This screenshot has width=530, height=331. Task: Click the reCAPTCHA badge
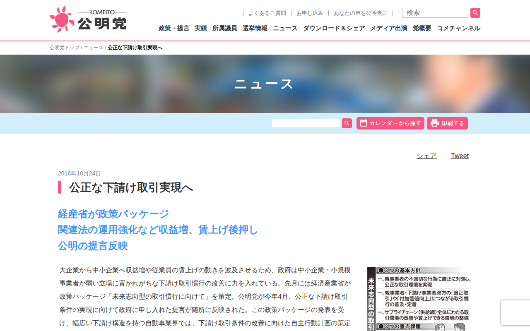point(516,313)
